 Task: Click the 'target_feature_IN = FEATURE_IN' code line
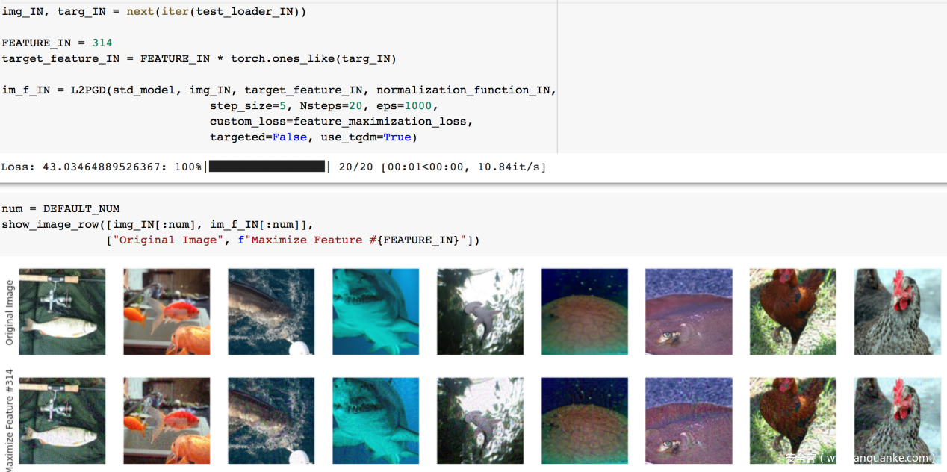[x=199, y=59]
